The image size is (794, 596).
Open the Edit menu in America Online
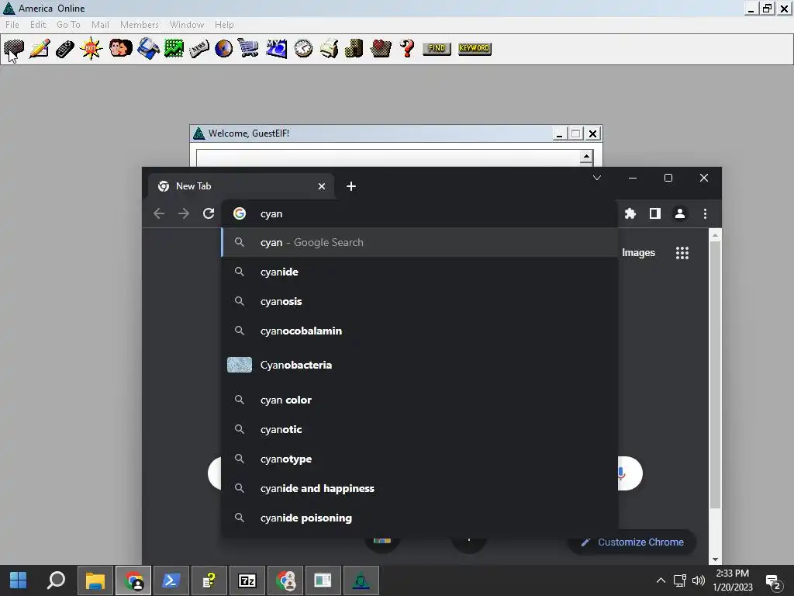pos(38,25)
